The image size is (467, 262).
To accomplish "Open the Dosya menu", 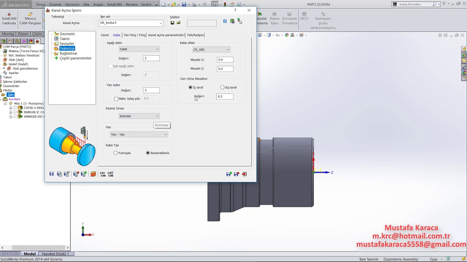I will (41, 4).
